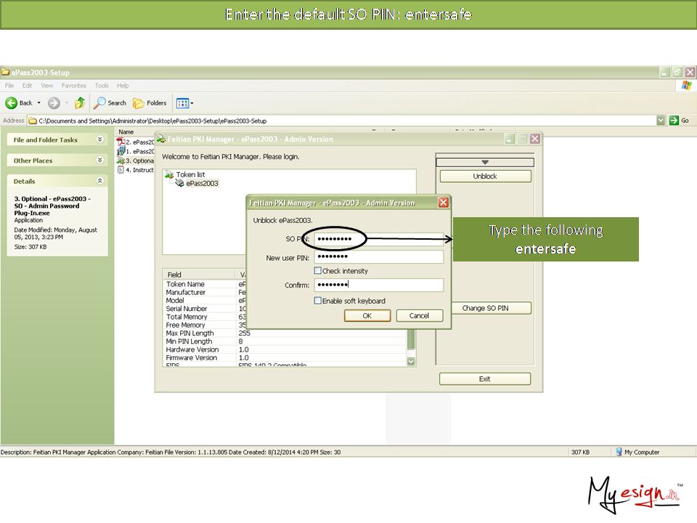The height and width of the screenshot is (523, 697).
Task: Click the Change SO PIN button
Action: pos(491,308)
